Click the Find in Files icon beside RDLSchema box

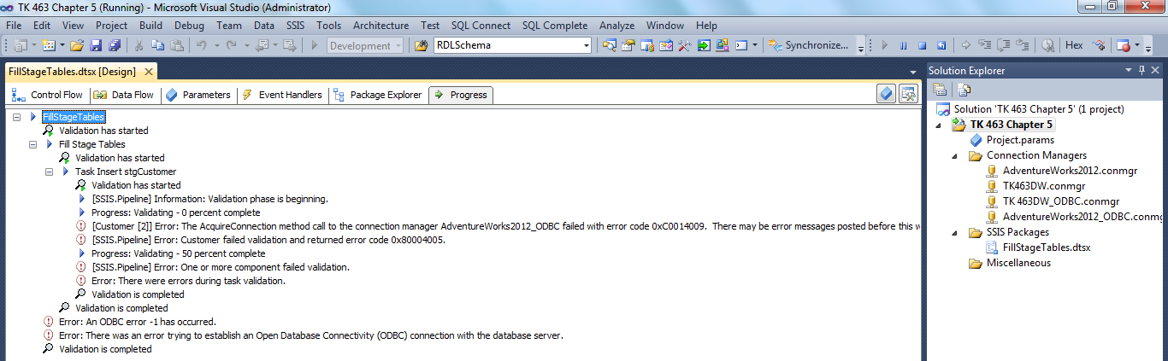(x=422, y=45)
